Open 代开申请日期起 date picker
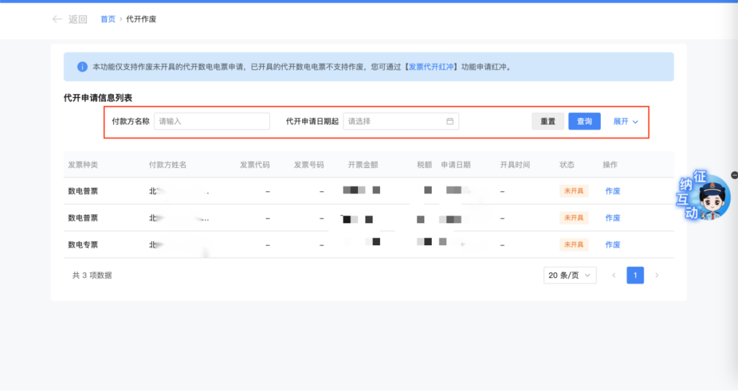The image size is (738, 392). (x=400, y=122)
